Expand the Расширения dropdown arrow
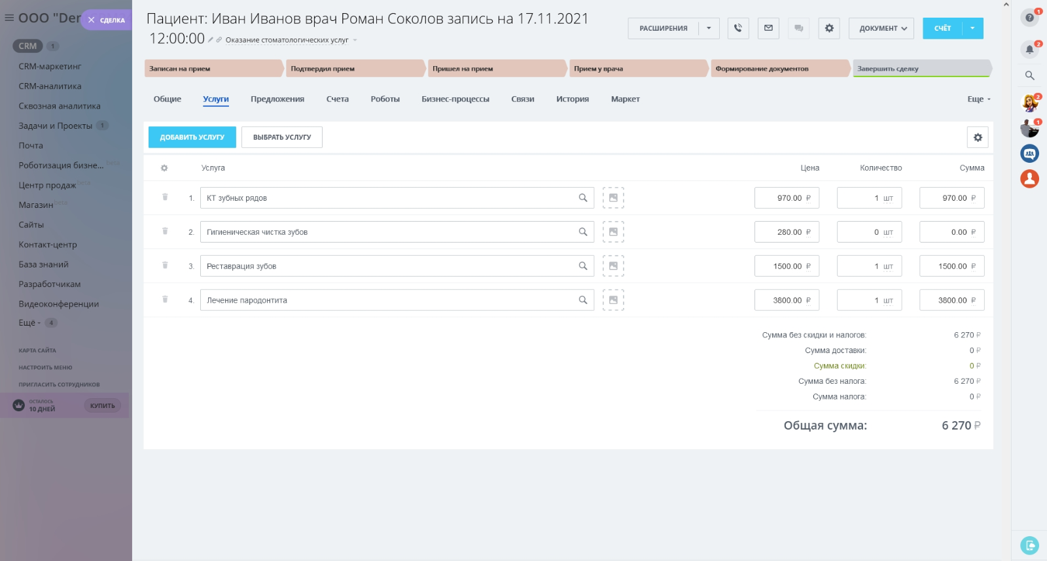This screenshot has width=1047, height=561. coord(709,28)
